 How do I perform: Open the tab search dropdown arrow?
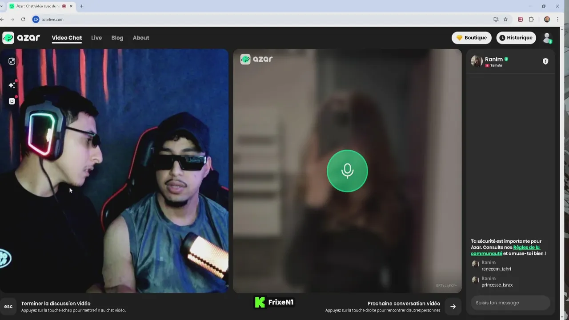click(x=2, y=6)
